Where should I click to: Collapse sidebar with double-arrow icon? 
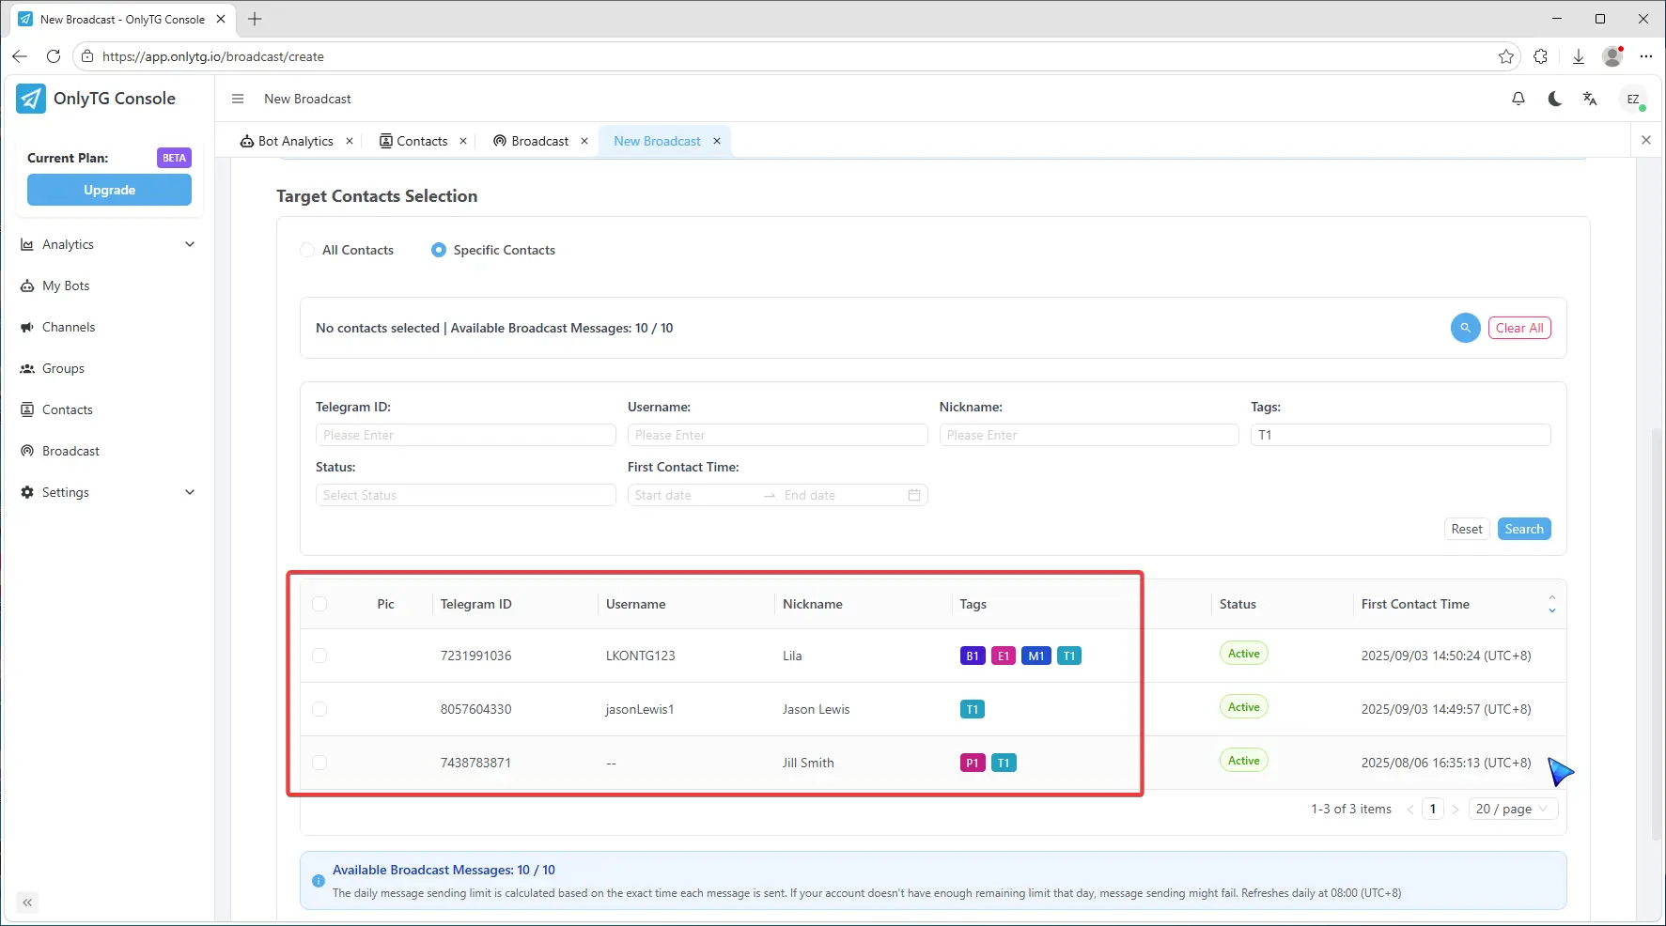[27, 903]
